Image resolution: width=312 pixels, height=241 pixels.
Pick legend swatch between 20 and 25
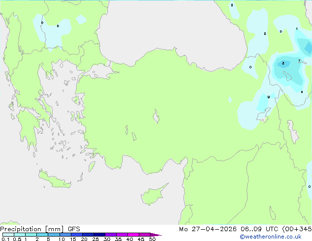88,235
